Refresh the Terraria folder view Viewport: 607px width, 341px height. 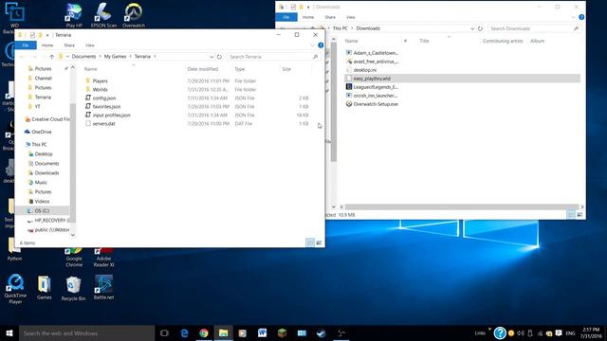coord(219,57)
